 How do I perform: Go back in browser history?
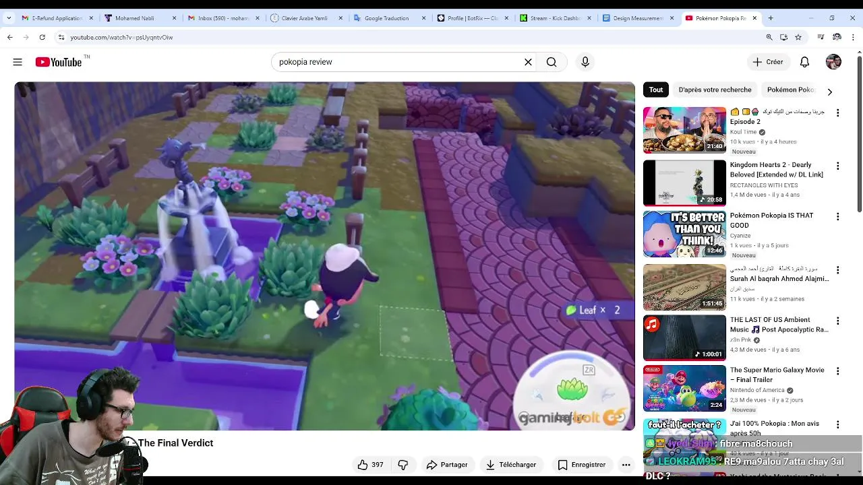(x=10, y=37)
